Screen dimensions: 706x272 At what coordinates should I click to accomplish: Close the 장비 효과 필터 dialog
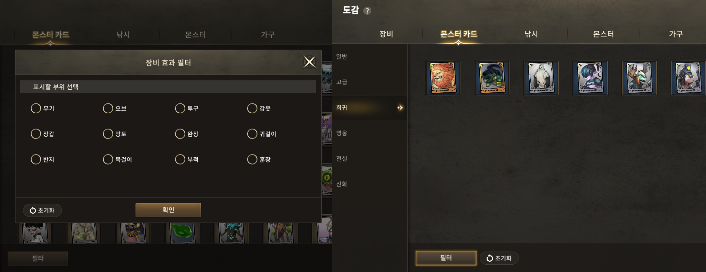click(x=309, y=62)
